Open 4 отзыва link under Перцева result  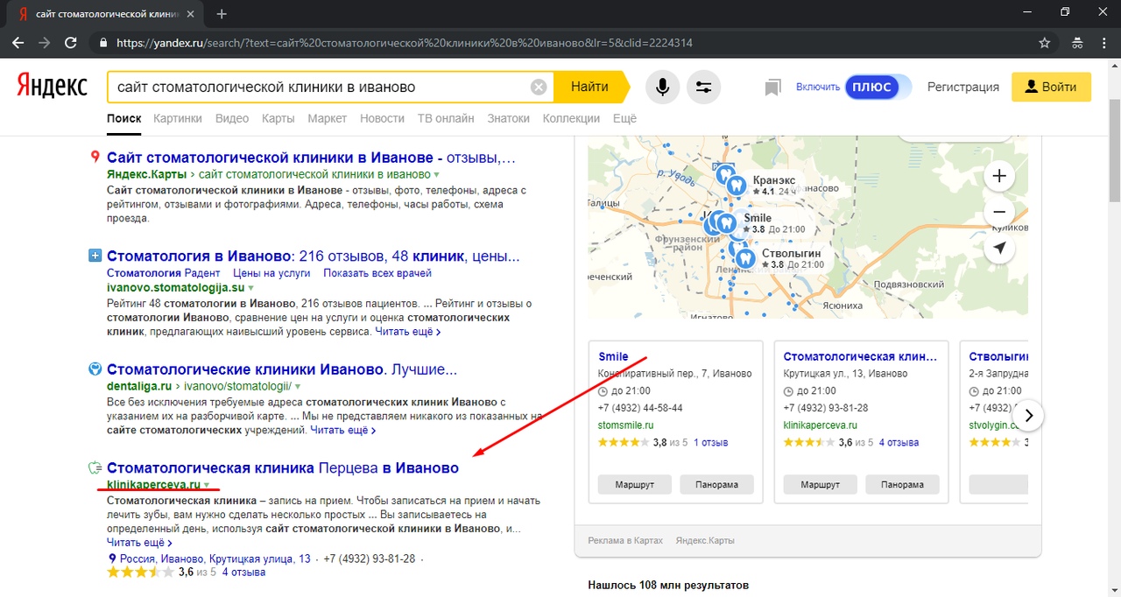click(243, 572)
